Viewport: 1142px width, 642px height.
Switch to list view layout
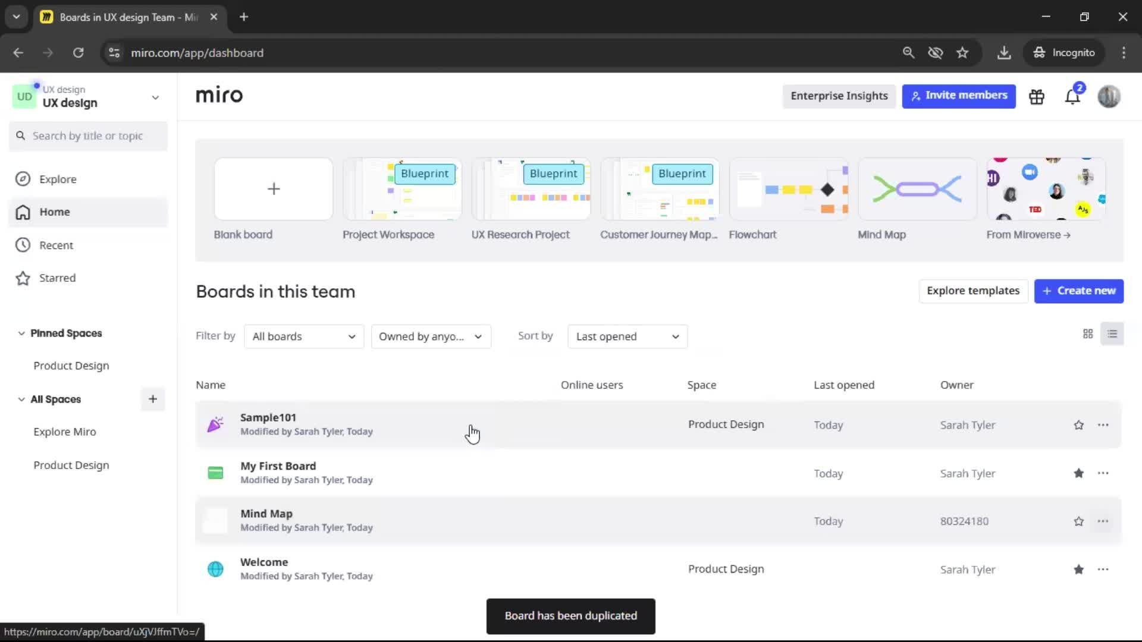pos(1112,334)
